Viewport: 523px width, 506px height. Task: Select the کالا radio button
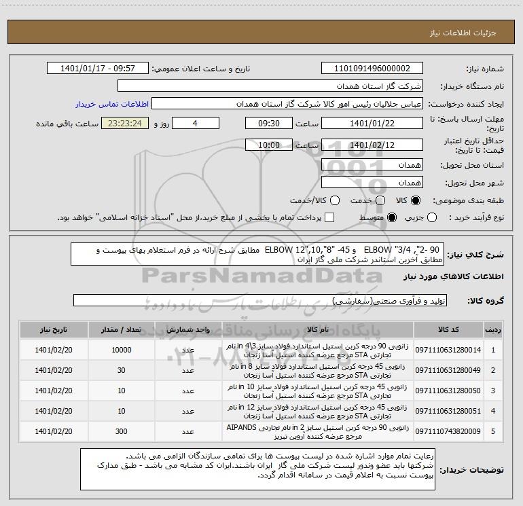[x=416, y=200]
